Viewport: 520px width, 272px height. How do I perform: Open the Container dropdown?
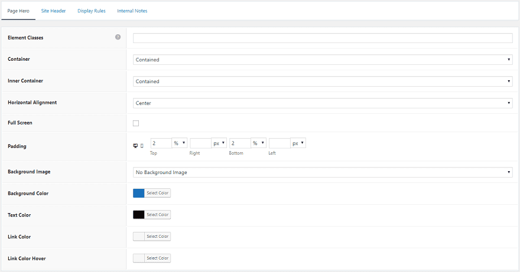tap(323, 60)
